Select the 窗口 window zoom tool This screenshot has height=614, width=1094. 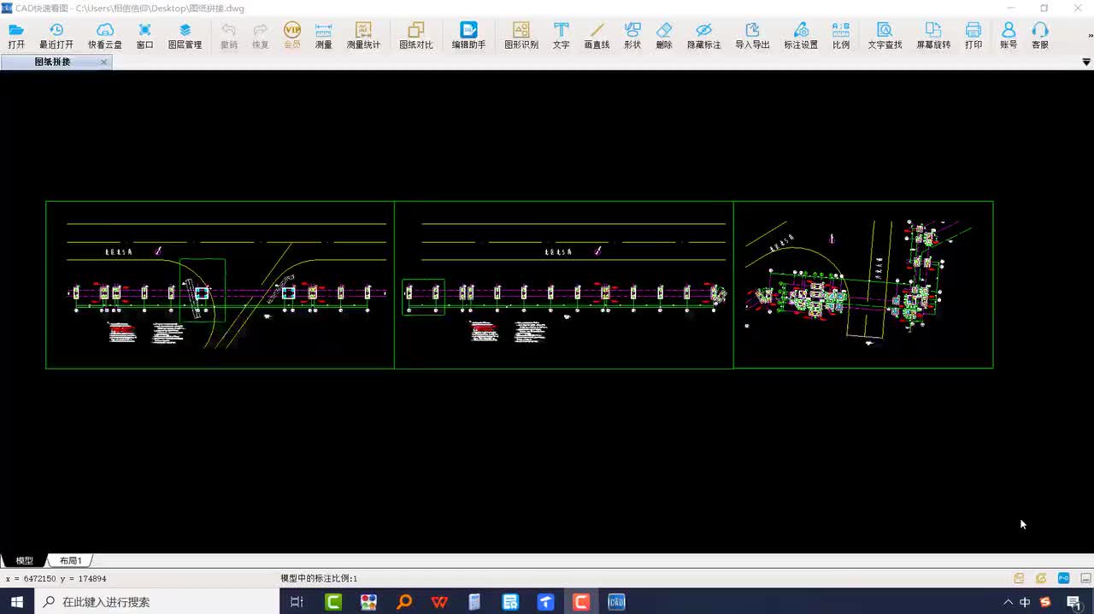coord(145,36)
